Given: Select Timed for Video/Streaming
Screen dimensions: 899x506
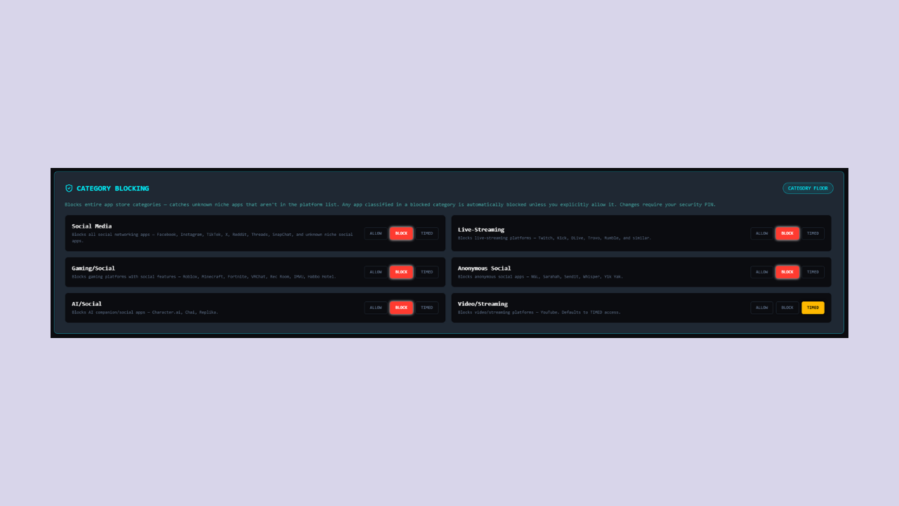Looking at the screenshot, I should click(813, 308).
